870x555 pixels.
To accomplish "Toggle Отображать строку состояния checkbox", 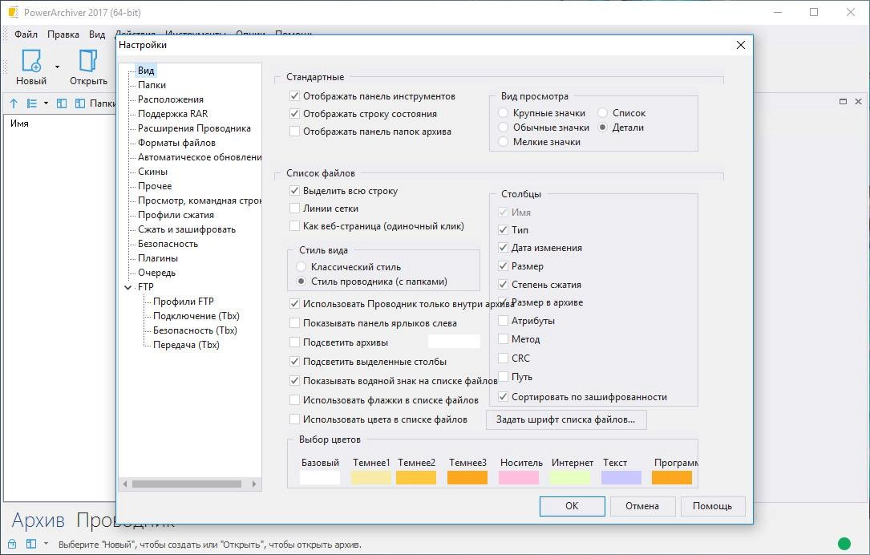I will [294, 114].
